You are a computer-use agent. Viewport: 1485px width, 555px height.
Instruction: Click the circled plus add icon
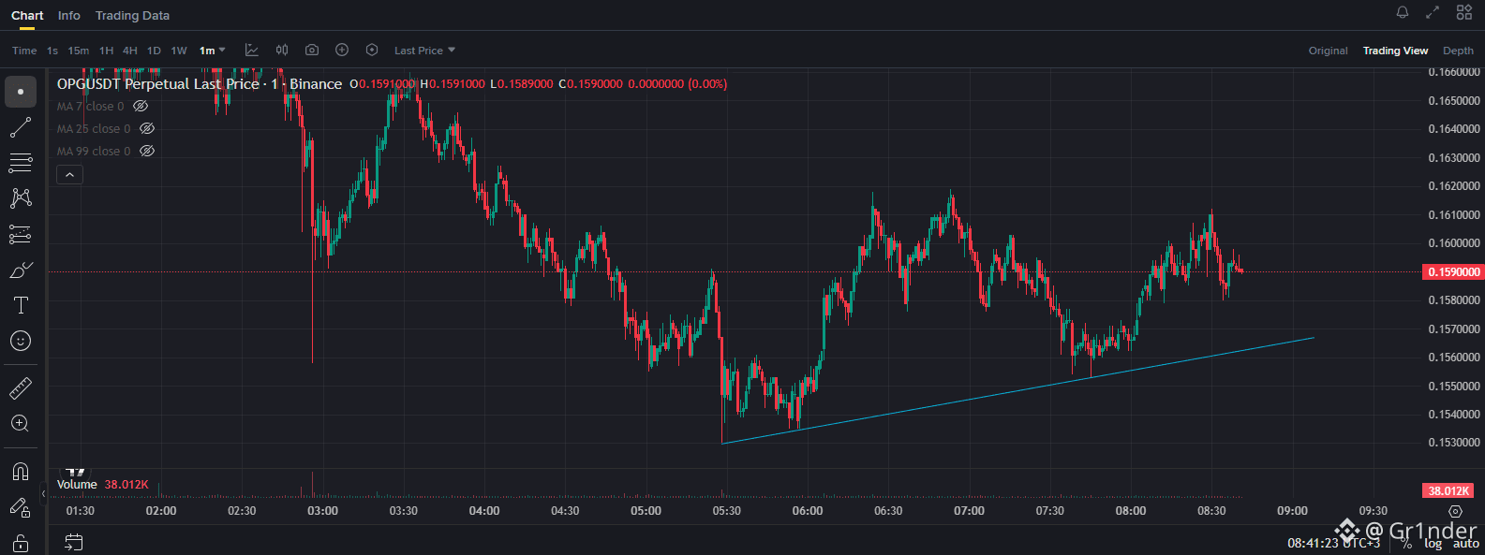pos(342,51)
